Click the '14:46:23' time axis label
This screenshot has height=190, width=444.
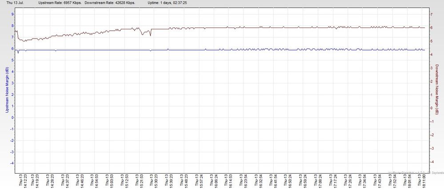coord(82,181)
